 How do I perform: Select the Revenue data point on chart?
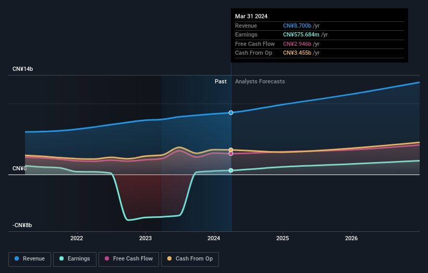click(x=231, y=113)
